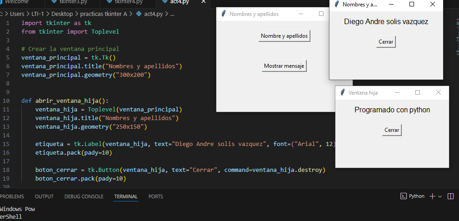Switch to the DEBUG CONSOLE panel tab
Viewport: 459px width, 221px height.
[84, 196]
